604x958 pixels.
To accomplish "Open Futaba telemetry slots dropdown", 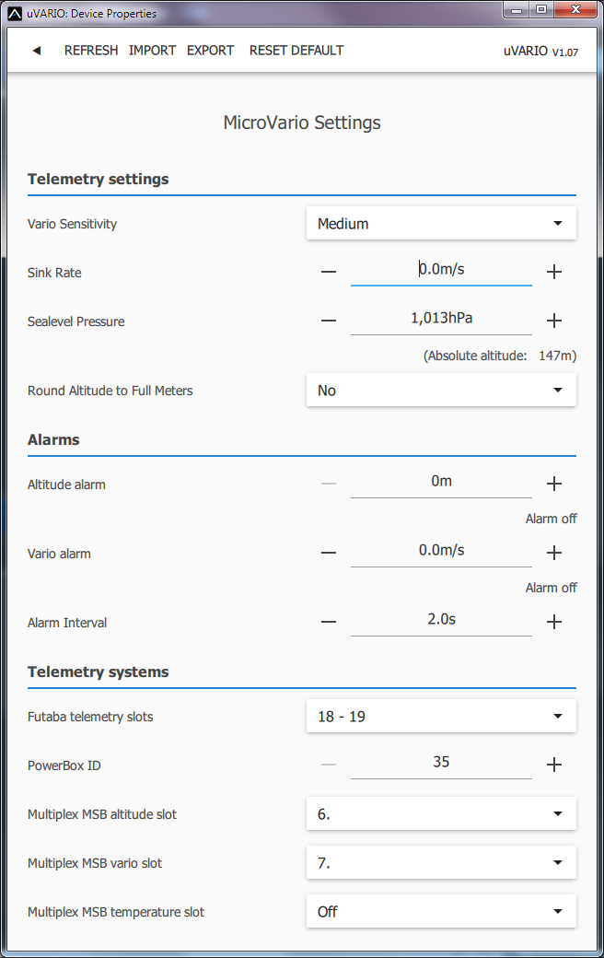I will click(441, 716).
